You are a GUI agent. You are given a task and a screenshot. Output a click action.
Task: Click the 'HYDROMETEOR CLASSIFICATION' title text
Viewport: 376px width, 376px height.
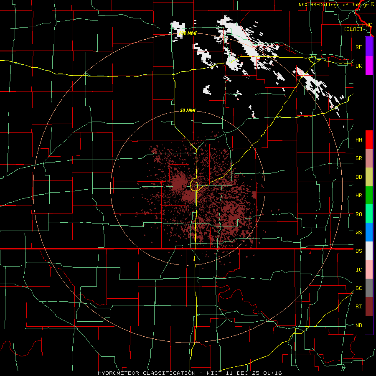click(147, 373)
